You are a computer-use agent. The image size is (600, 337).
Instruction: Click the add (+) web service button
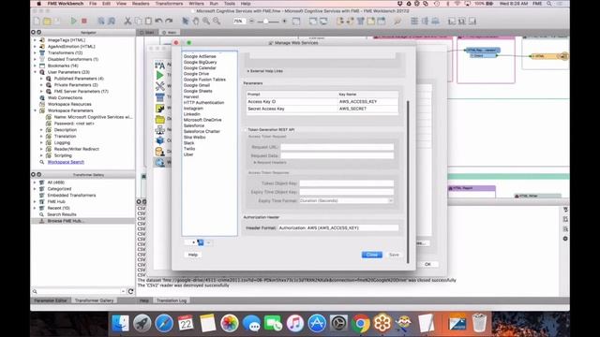(193, 242)
